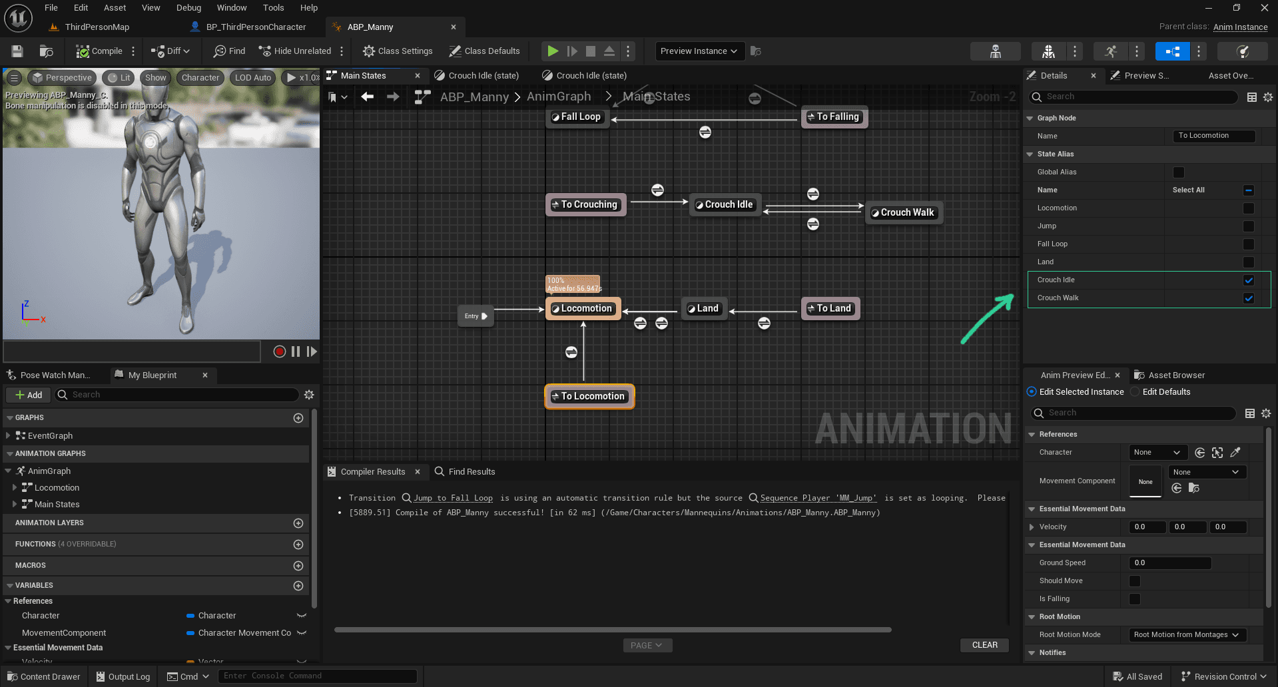This screenshot has height=687, width=1278.
Task: Click the red Record button under viewport
Action: [x=280, y=351]
